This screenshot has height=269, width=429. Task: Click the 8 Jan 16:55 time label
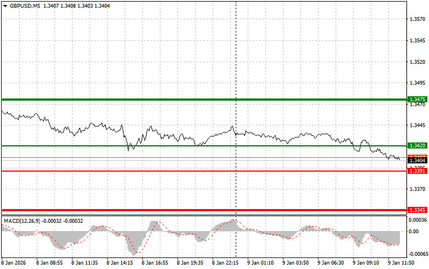point(155,263)
